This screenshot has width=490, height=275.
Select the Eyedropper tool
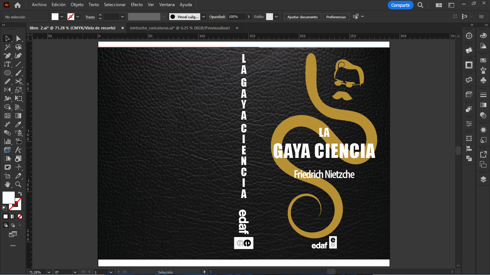pos(18,124)
